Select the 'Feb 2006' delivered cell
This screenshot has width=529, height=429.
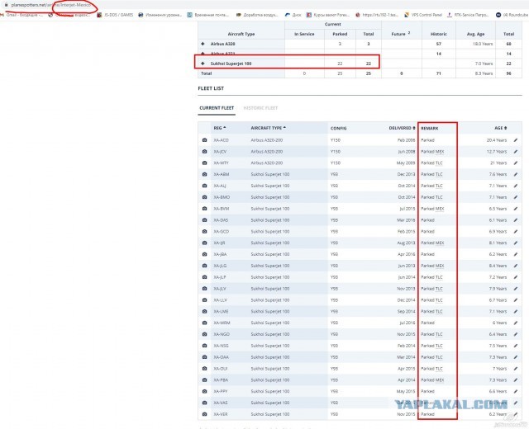coord(406,140)
